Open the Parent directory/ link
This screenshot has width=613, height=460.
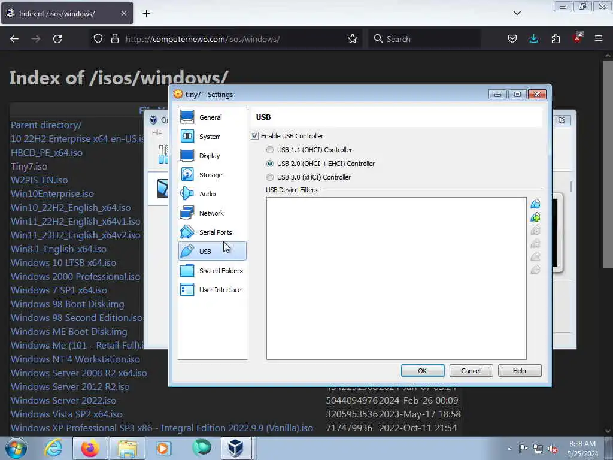pyautogui.click(x=46, y=125)
